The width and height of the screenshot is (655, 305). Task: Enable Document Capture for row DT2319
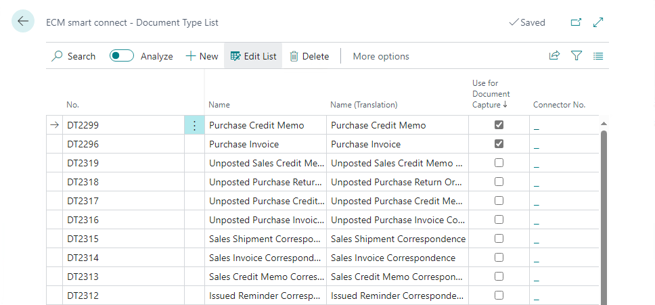point(499,163)
